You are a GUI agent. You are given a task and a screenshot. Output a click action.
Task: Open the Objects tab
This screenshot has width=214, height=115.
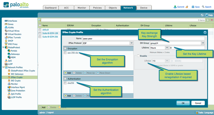pyautogui.click(x=113, y=8)
